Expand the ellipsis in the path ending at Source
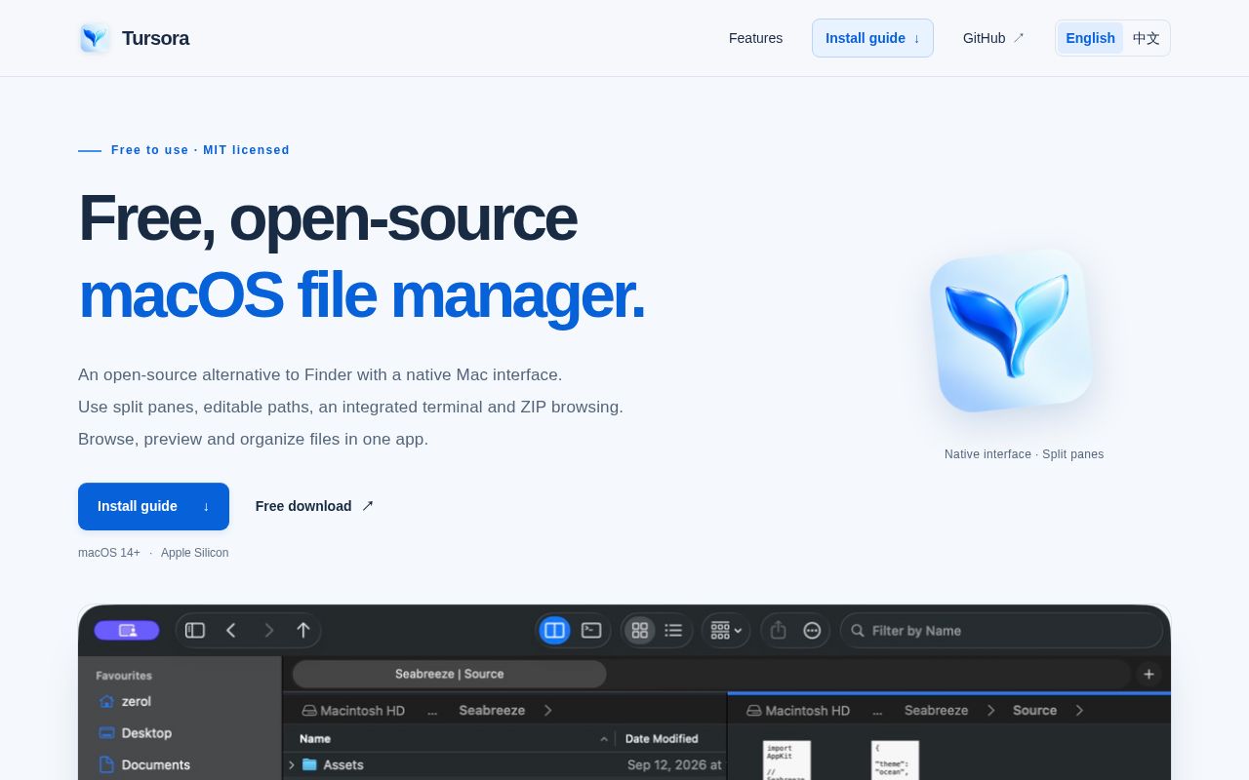Image resolution: width=1249 pixels, height=780 pixels. [877, 711]
